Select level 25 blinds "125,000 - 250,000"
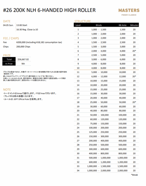The image size is (146, 186). (99, 132)
